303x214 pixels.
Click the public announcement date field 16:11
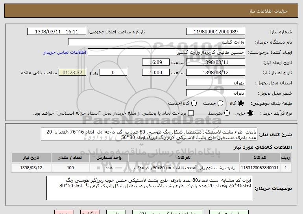(57, 32)
